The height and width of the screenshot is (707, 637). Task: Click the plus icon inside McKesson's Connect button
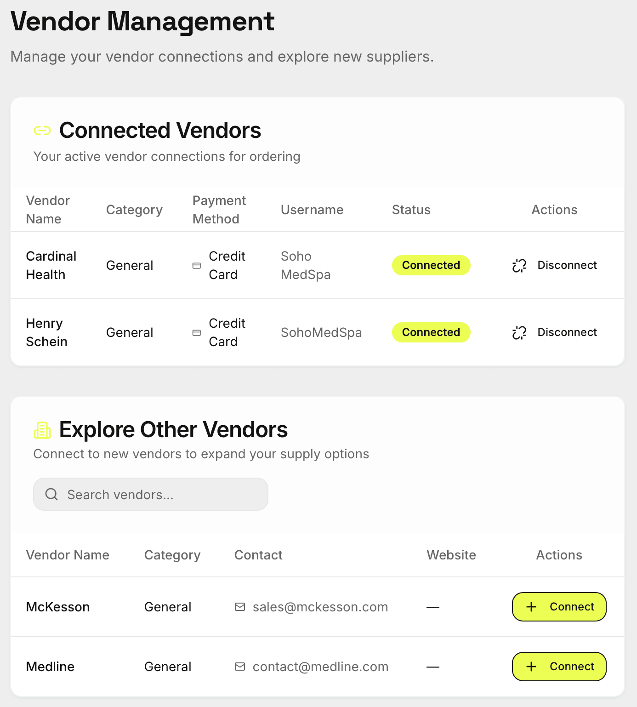(x=532, y=607)
